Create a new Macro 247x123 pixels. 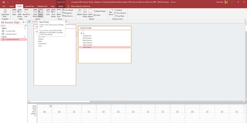[111, 12]
